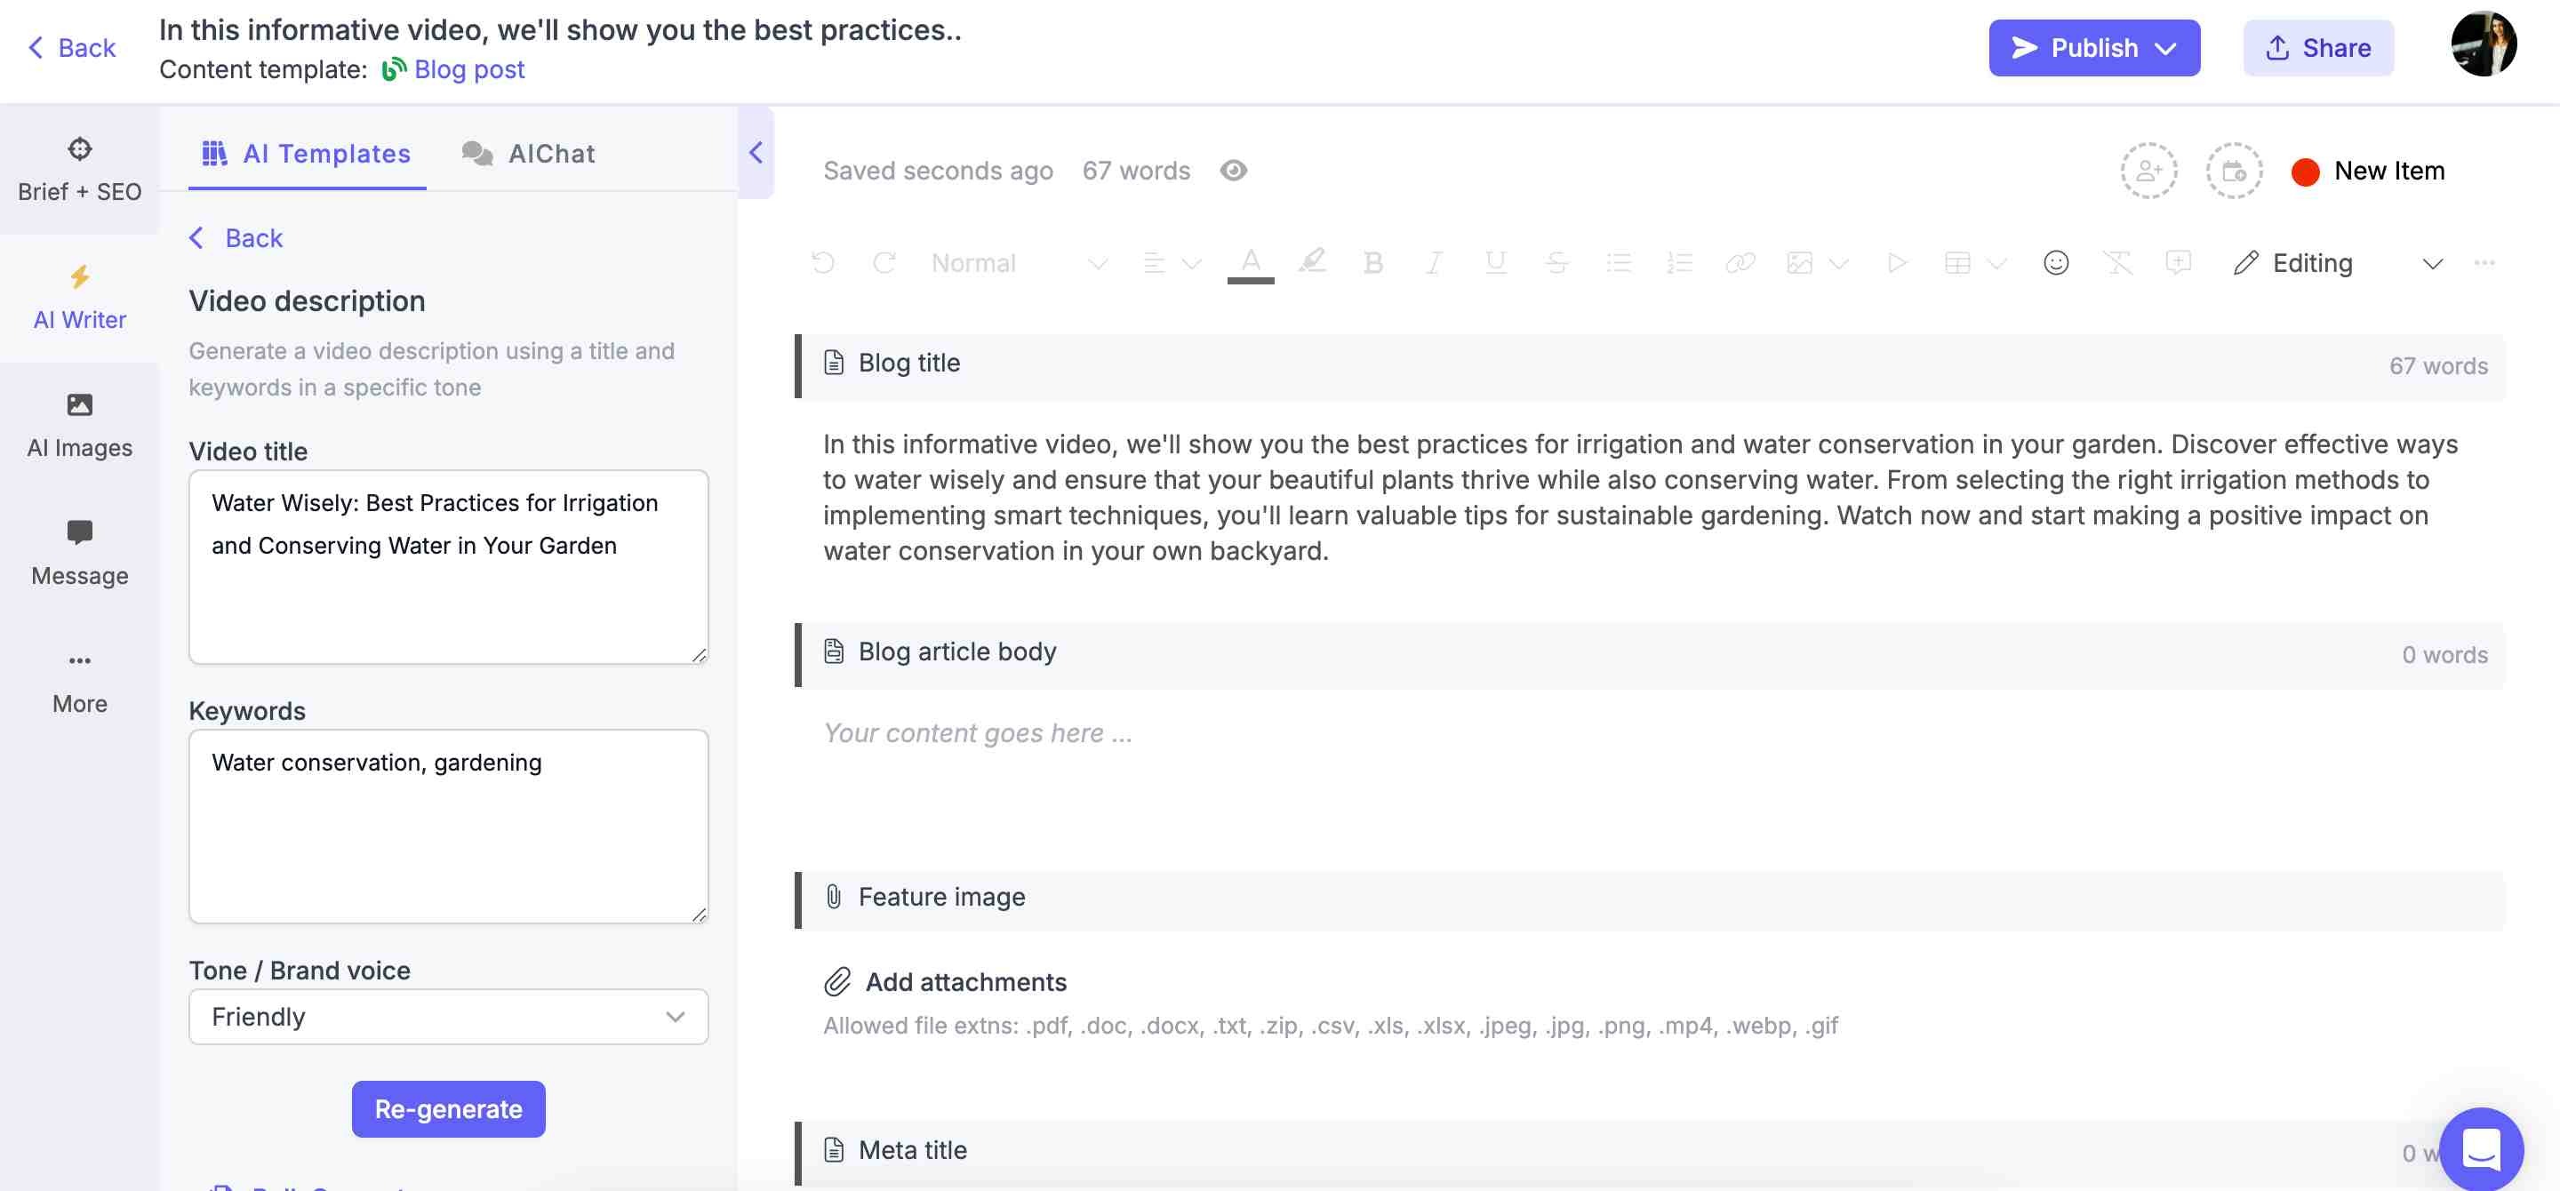This screenshot has width=2560, height=1191.
Task: Toggle underline text formatting
Action: point(1494,263)
